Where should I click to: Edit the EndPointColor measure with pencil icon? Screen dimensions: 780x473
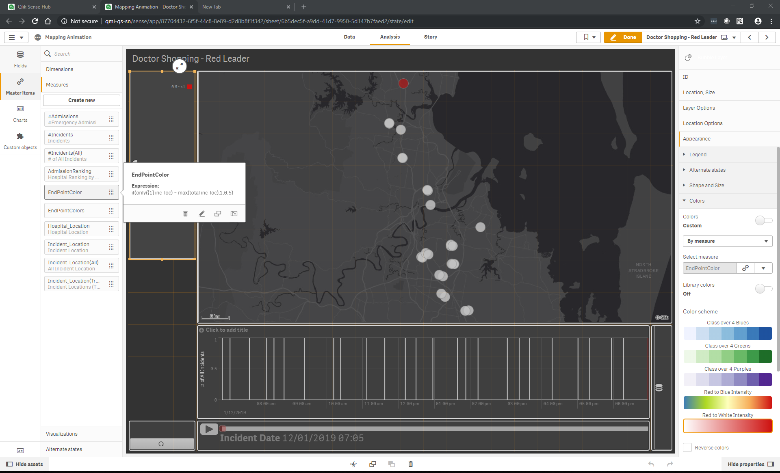(201, 213)
